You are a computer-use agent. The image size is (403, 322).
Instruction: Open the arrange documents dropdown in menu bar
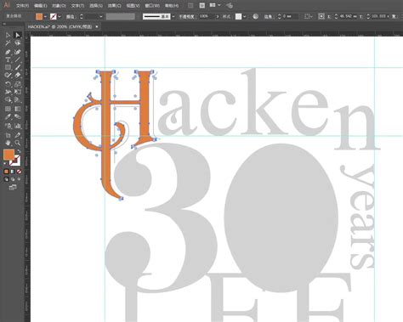[214, 5]
